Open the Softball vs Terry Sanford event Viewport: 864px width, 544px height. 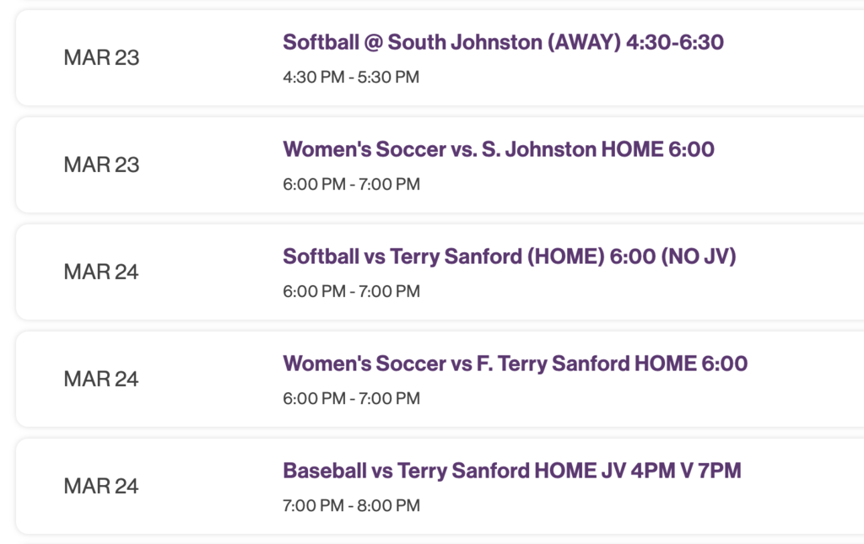pyautogui.click(x=510, y=256)
